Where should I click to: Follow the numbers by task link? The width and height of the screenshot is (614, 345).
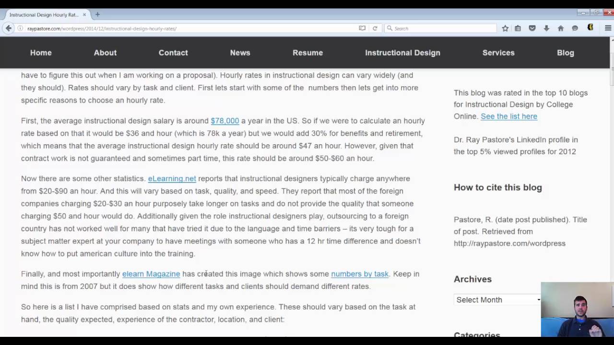(x=360, y=274)
